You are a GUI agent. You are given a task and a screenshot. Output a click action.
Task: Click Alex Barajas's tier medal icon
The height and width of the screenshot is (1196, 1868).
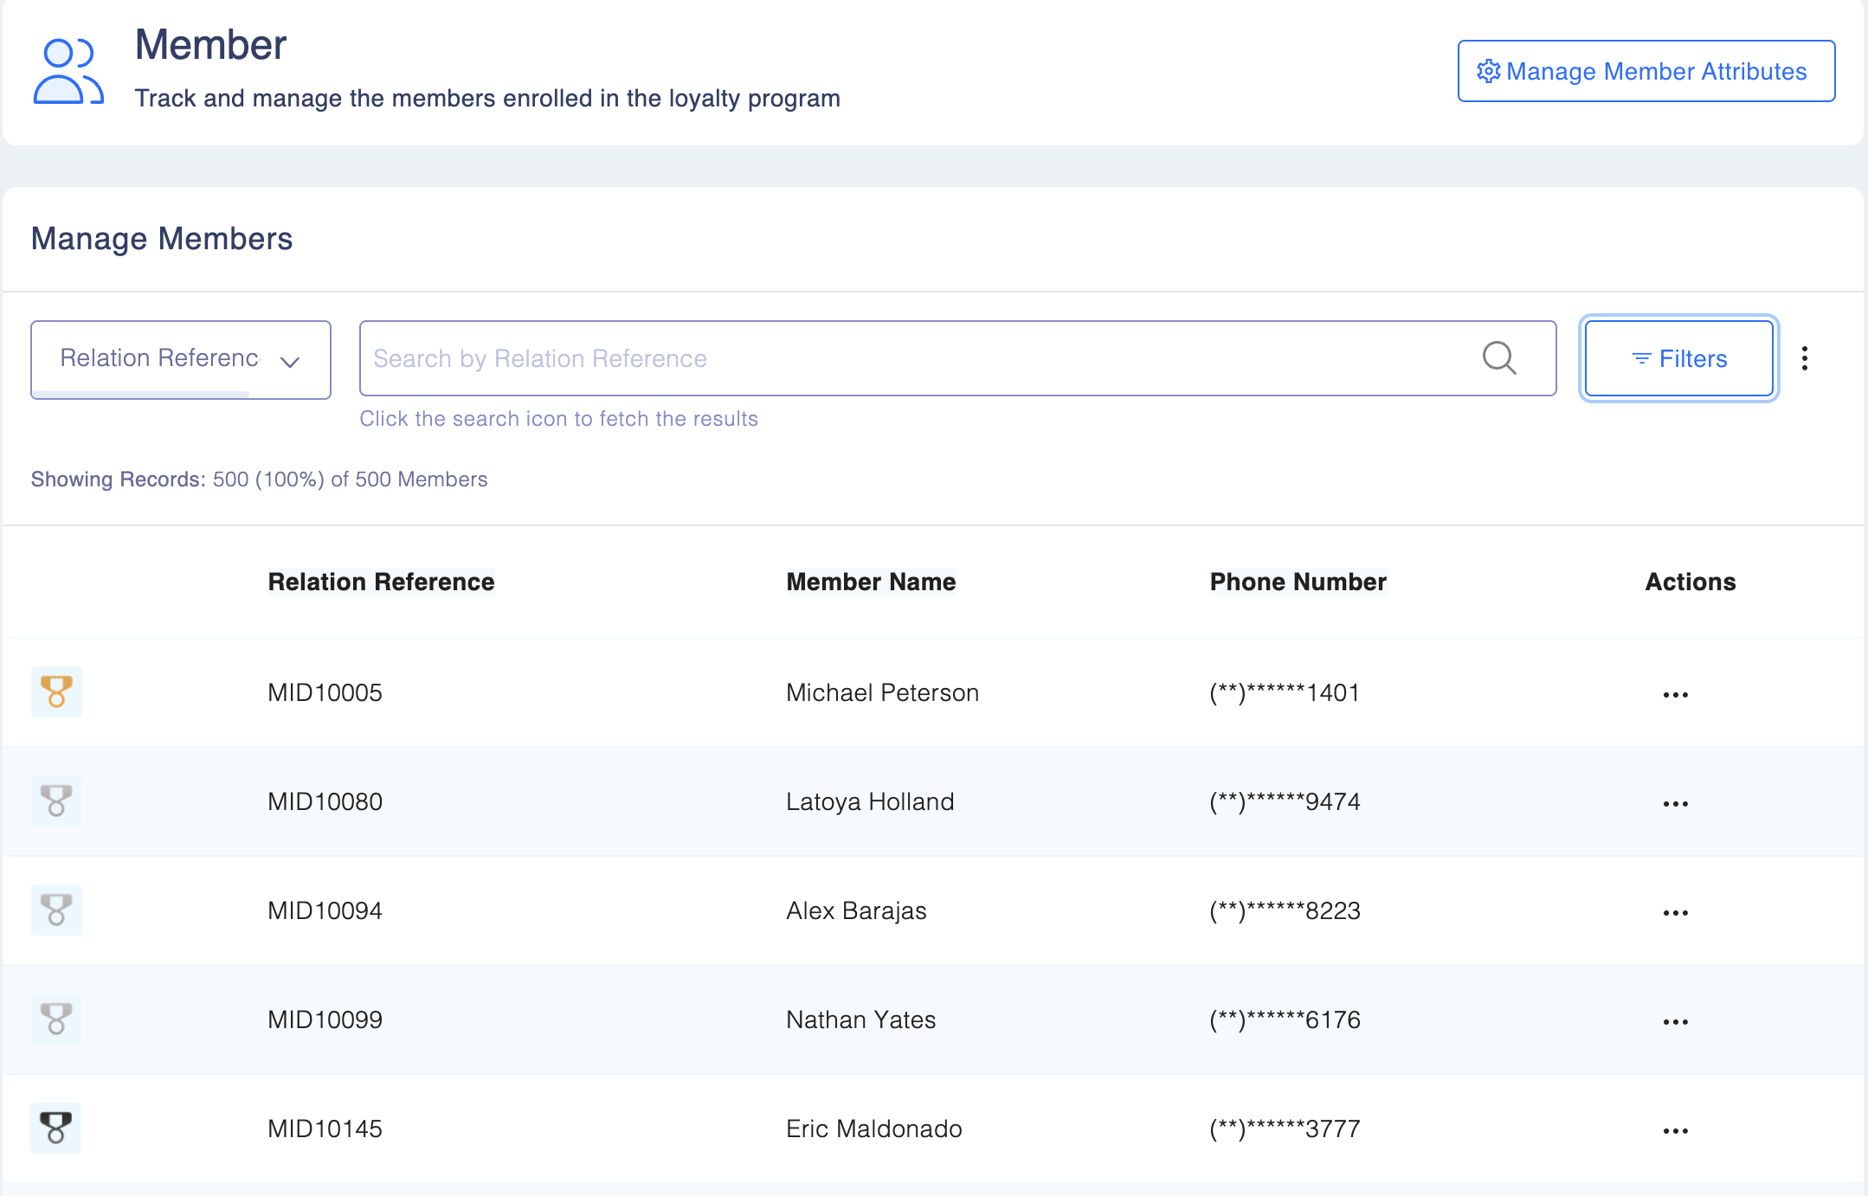(56, 910)
